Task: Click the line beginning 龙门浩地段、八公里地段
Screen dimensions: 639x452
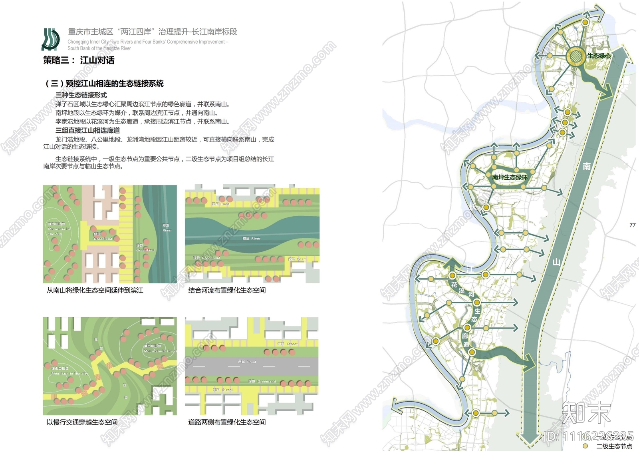Action: [159, 143]
